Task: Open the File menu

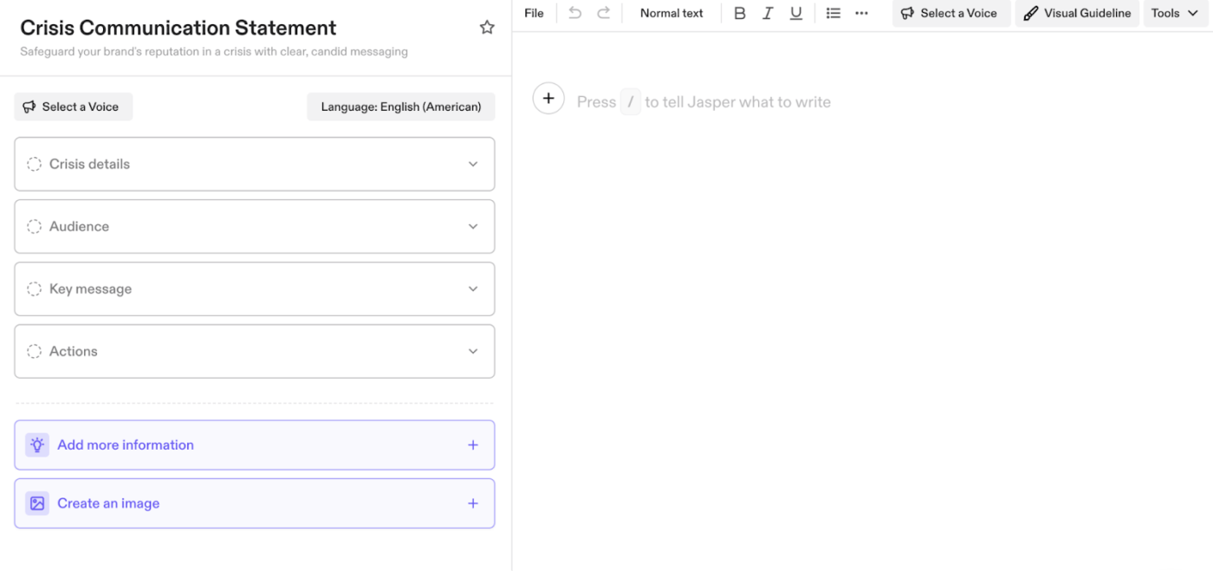Action: pyautogui.click(x=534, y=13)
